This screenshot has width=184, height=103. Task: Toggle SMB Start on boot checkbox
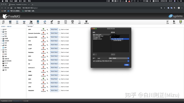coord(60,71)
